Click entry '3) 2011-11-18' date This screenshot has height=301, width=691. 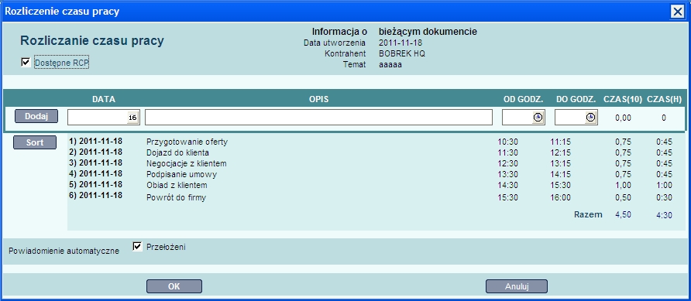pyautogui.click(x=95, y=162)
